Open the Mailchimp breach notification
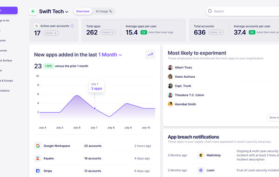 pos(223,155)
